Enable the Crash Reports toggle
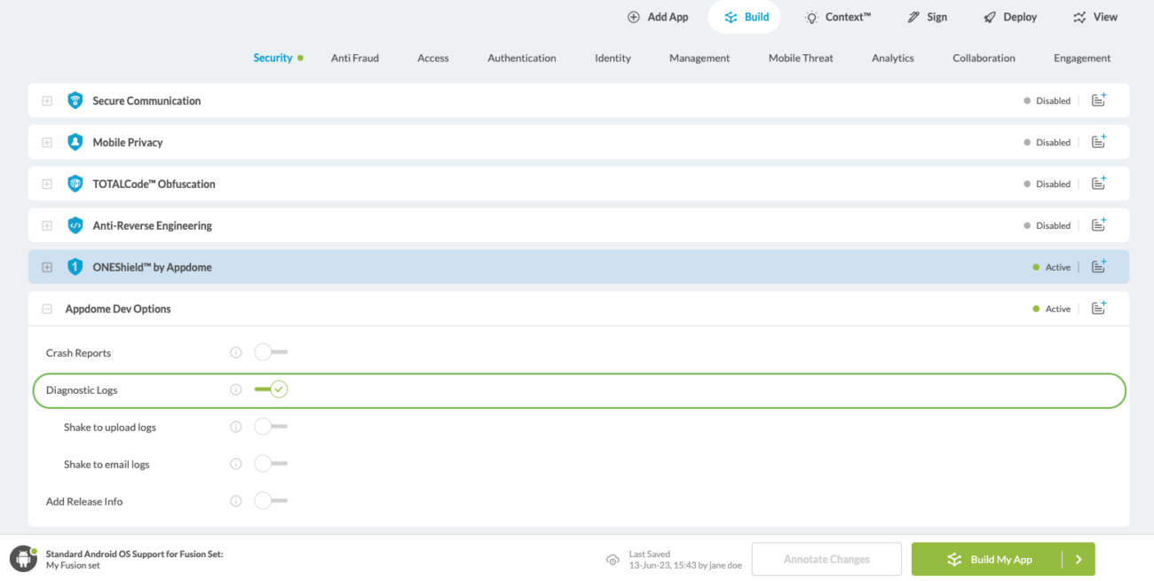Image resolution: width=1154 pixels, height=581 pixels. [x=271, y=352]
